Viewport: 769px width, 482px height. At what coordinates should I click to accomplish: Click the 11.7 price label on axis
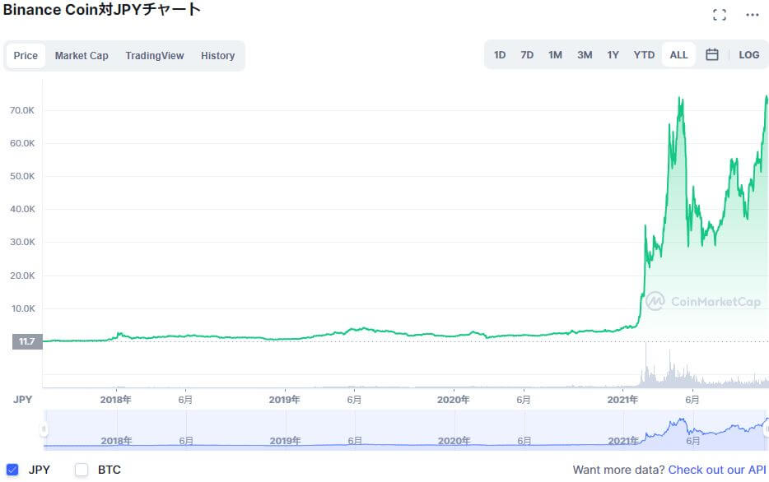[27, 341]
